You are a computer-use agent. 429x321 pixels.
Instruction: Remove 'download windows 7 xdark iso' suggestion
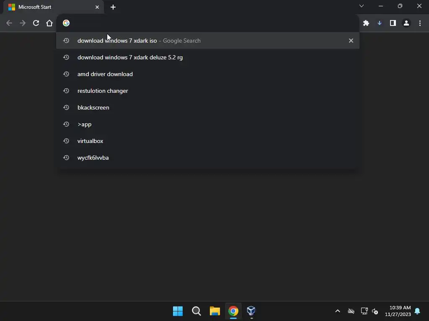pyautogui.click(x=351, y=41)
